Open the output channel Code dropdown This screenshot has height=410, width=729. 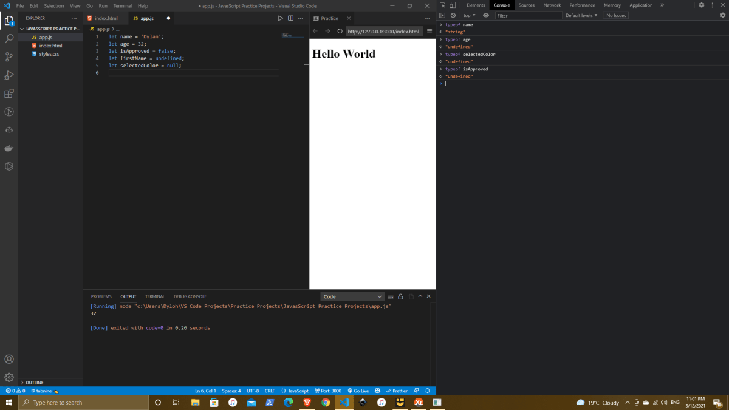tap(352, 296)
